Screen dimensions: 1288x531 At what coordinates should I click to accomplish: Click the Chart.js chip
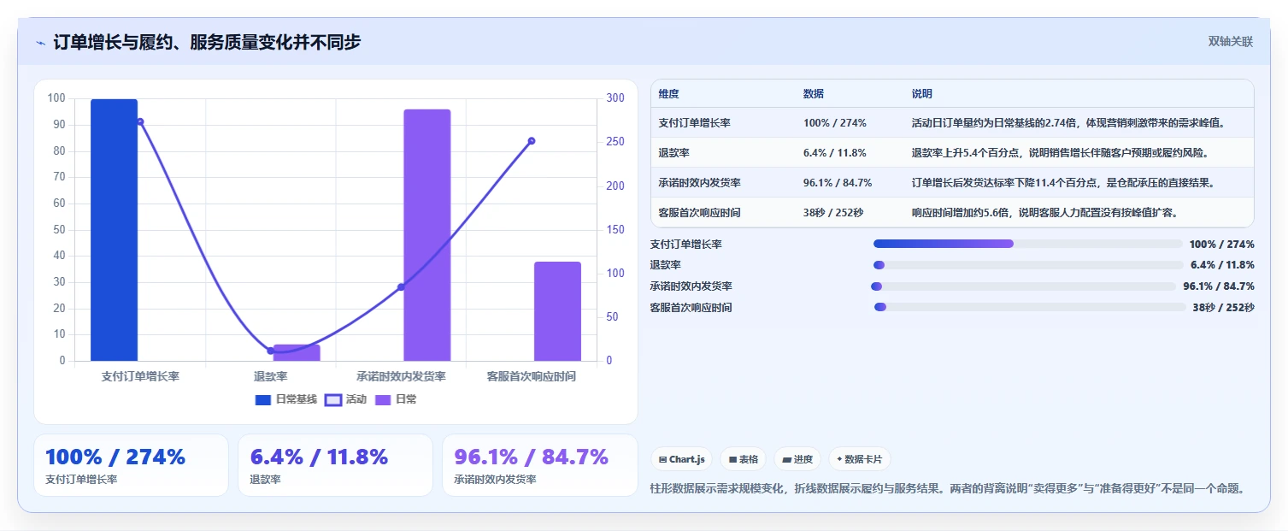(x=681, y=459)
